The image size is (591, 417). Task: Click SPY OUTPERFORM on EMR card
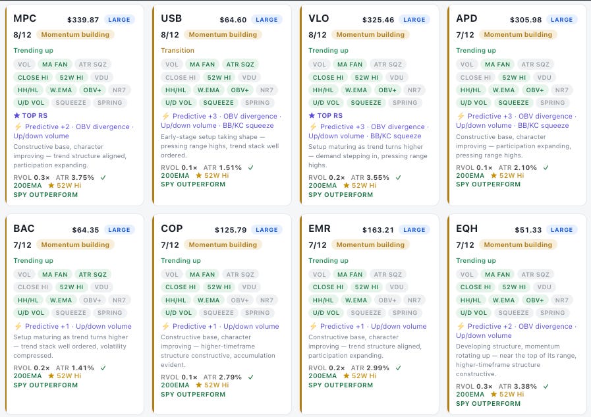(x=341, y=385)
